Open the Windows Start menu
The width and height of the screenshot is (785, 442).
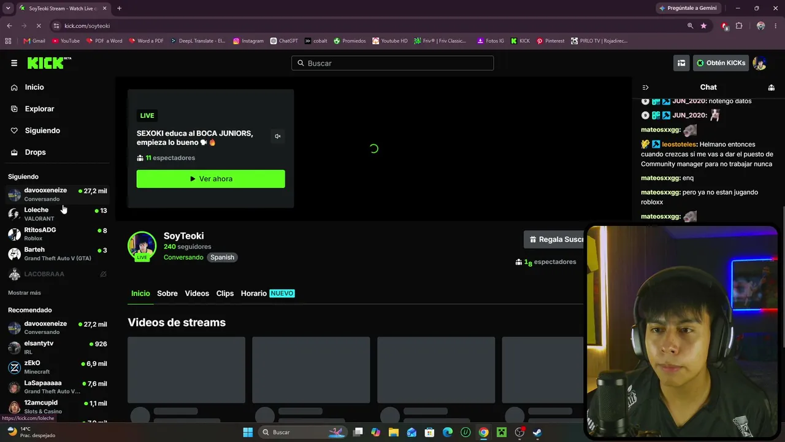tap(248, 432)
